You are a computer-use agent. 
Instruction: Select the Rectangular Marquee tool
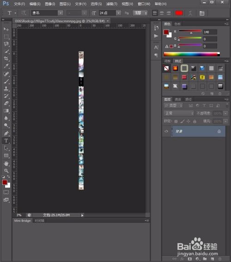click(x=6, y=37)
